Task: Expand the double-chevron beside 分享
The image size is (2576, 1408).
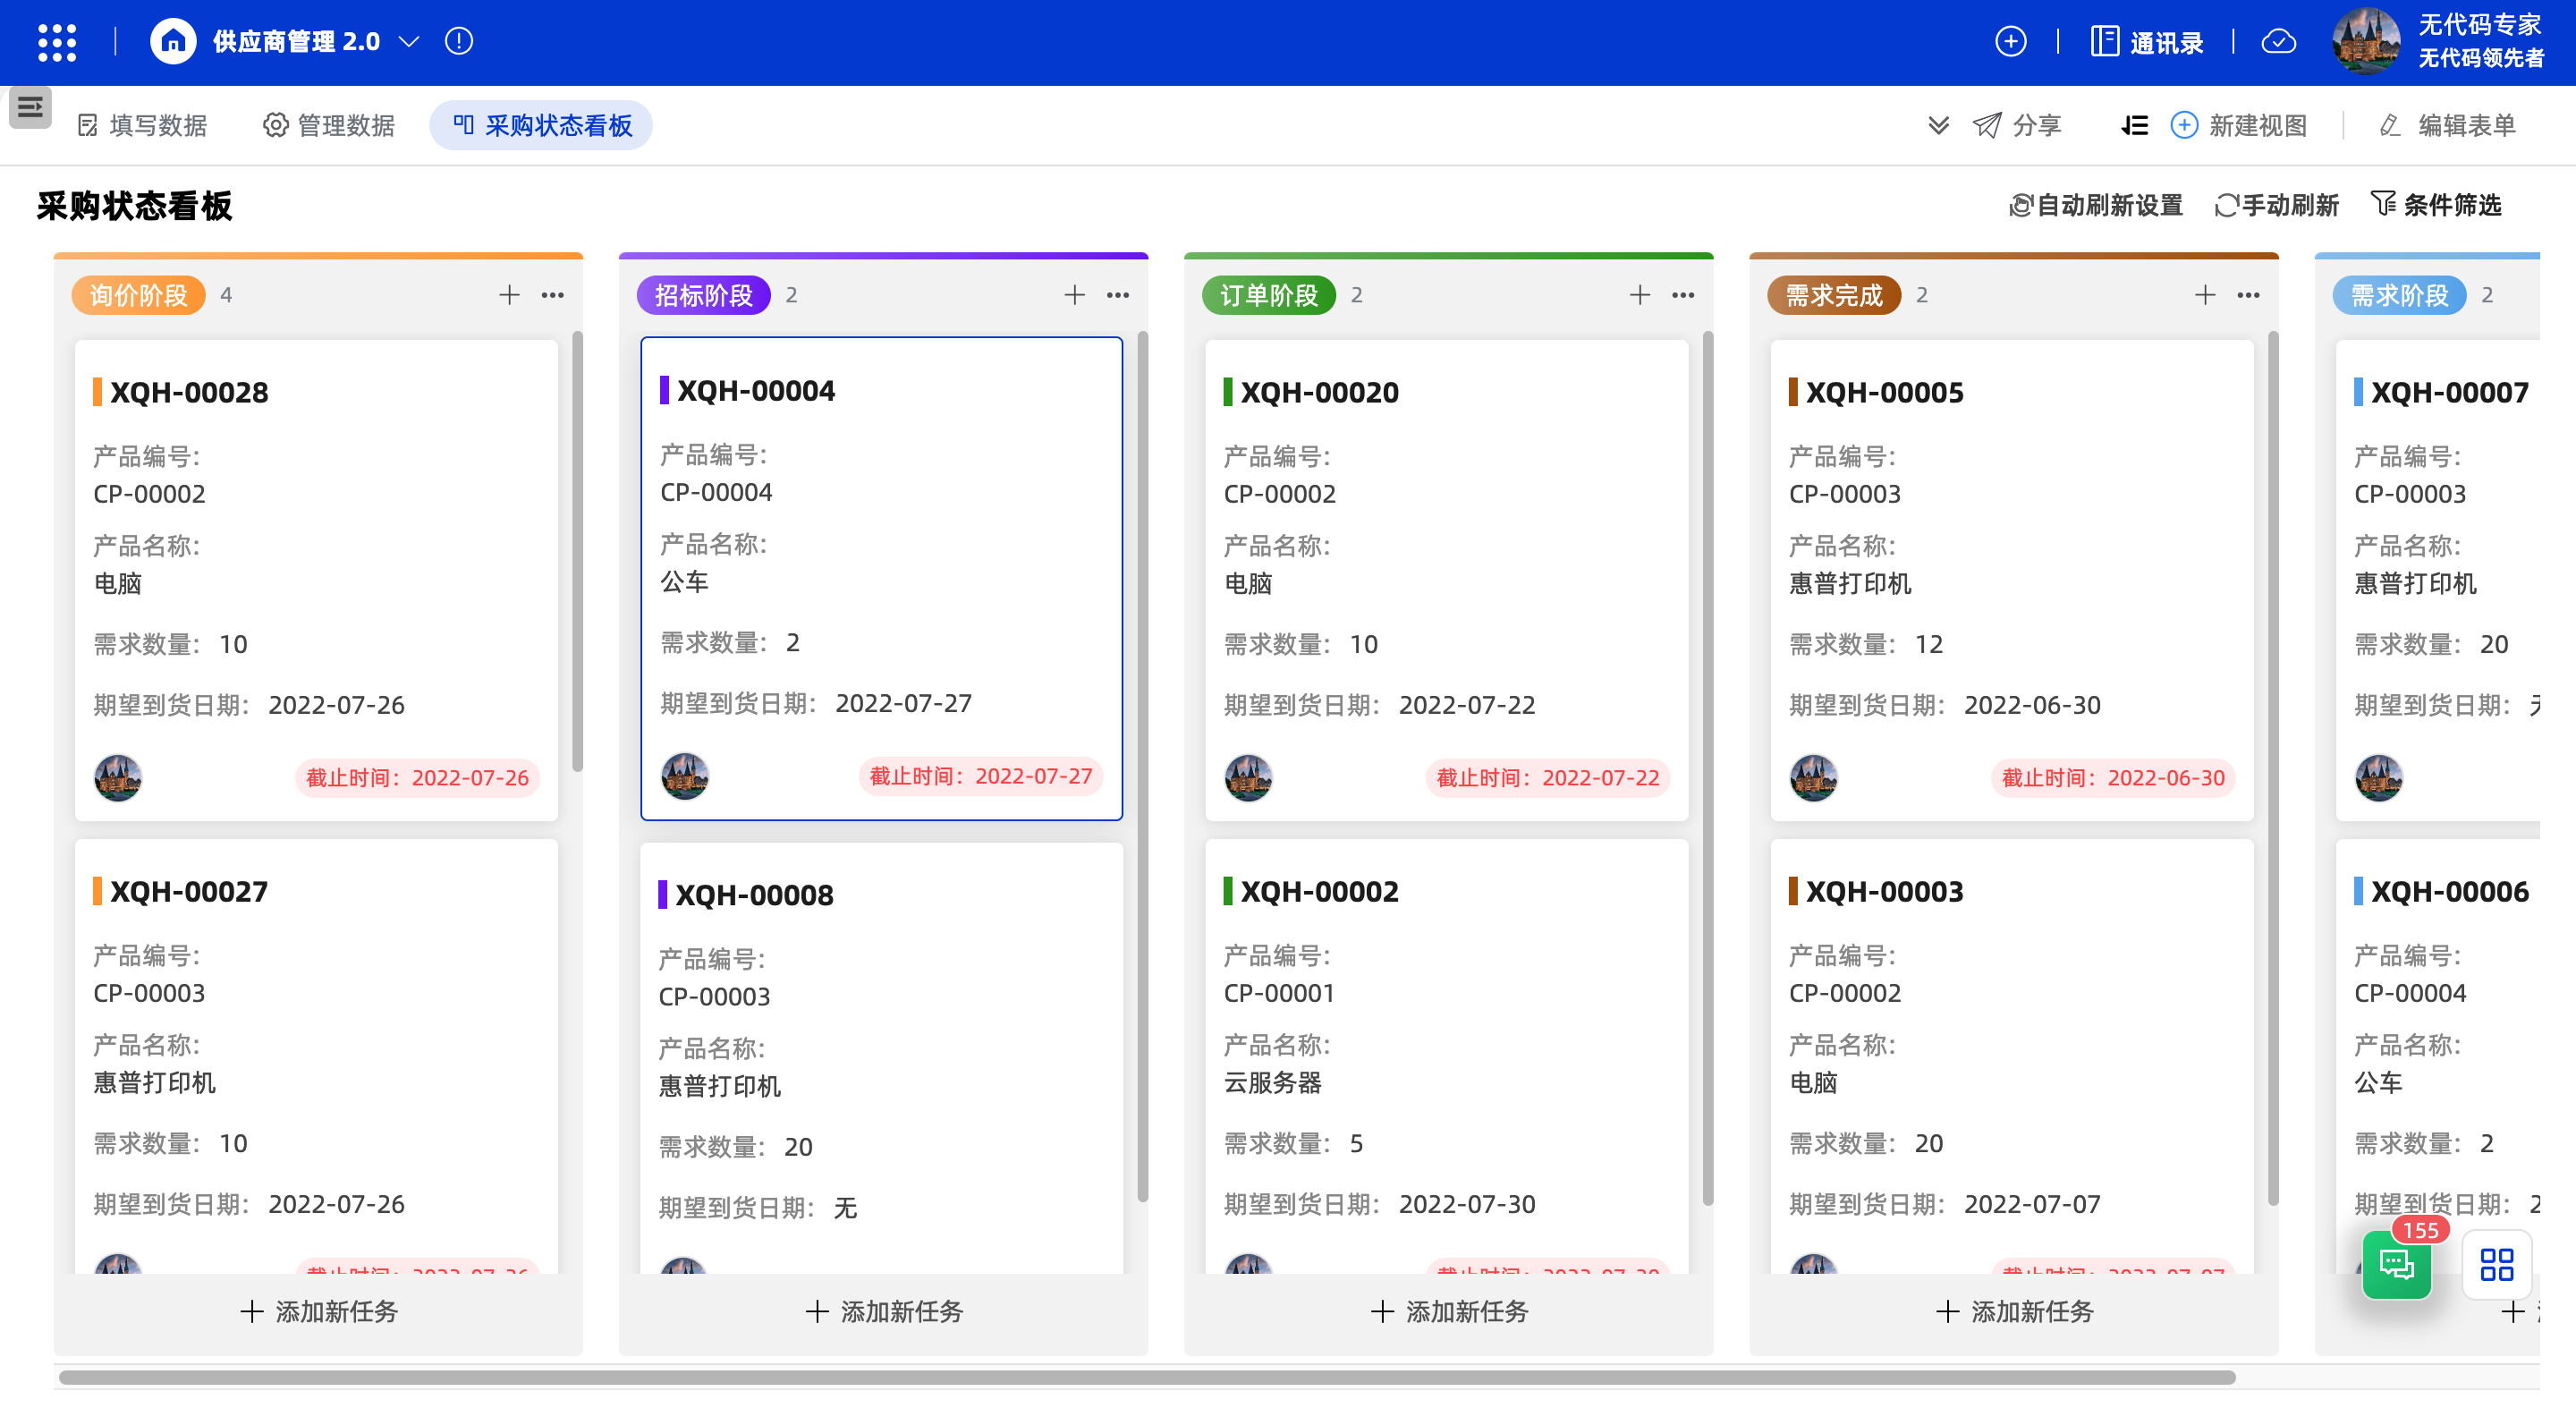Action: coord(1938,125)
